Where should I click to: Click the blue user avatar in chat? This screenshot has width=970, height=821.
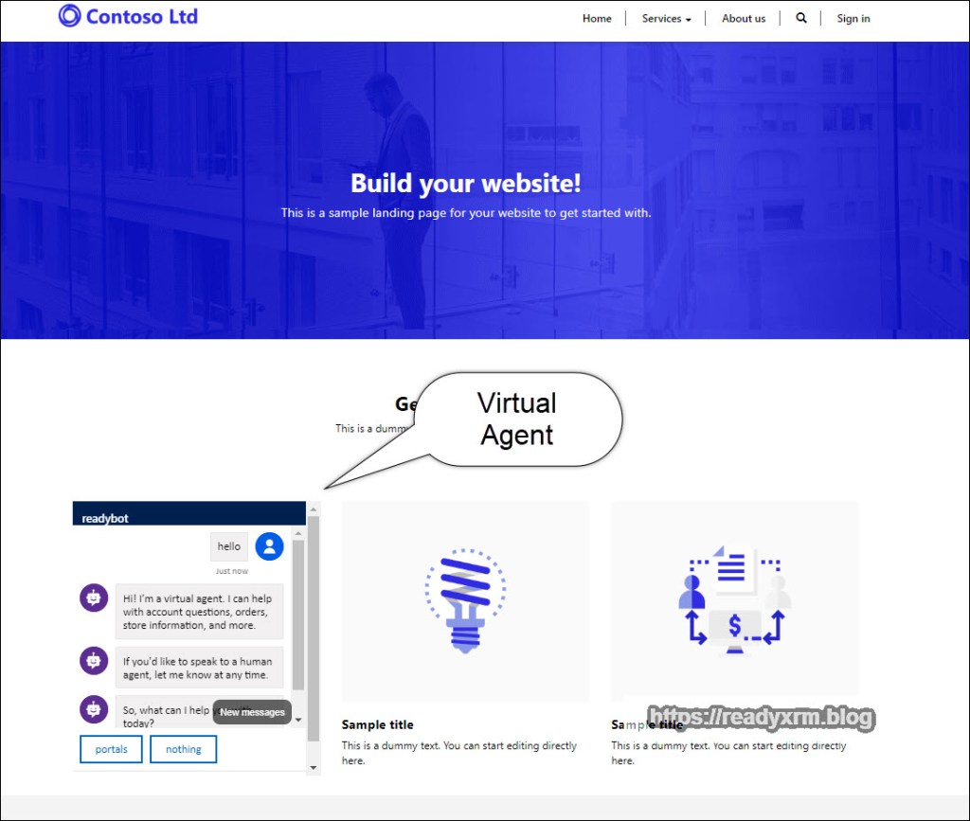[x=270, y=546]
